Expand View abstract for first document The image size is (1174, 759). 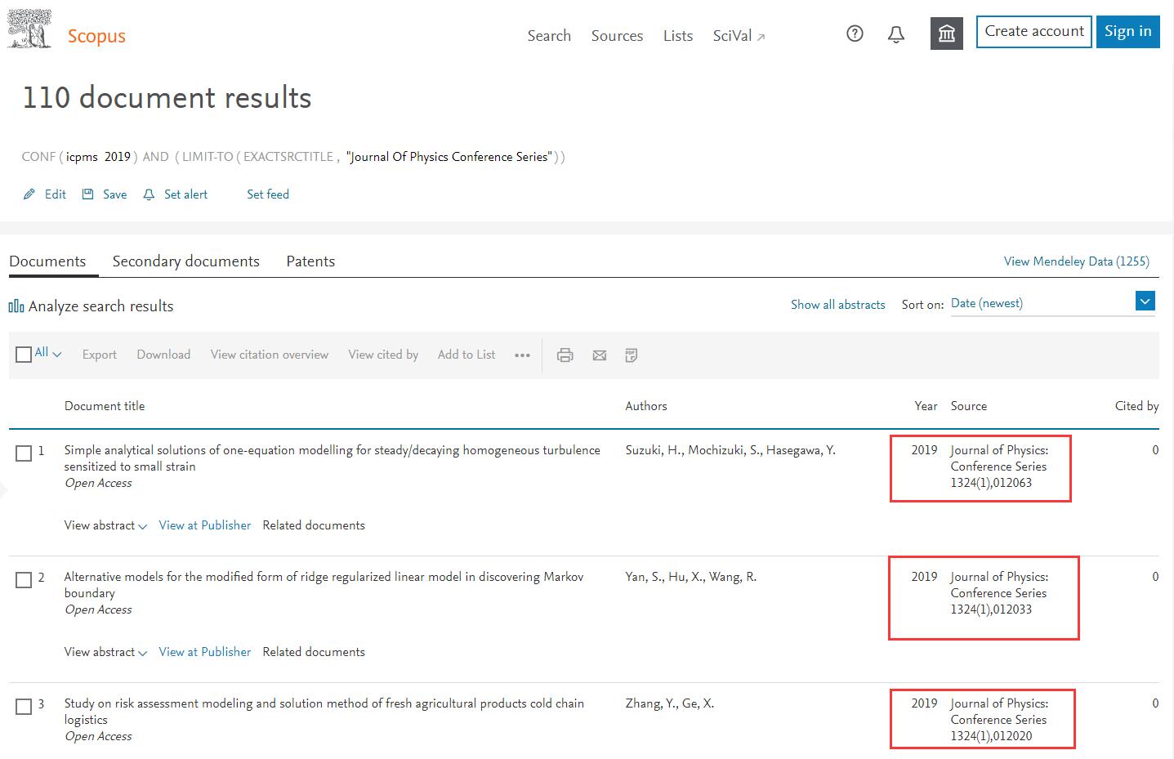[x=105, y=525]
